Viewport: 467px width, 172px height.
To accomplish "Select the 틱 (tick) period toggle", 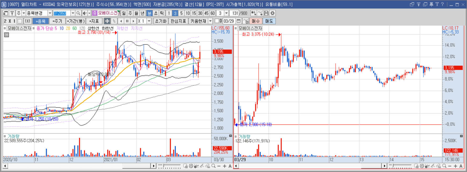I will tap(162, 13).
